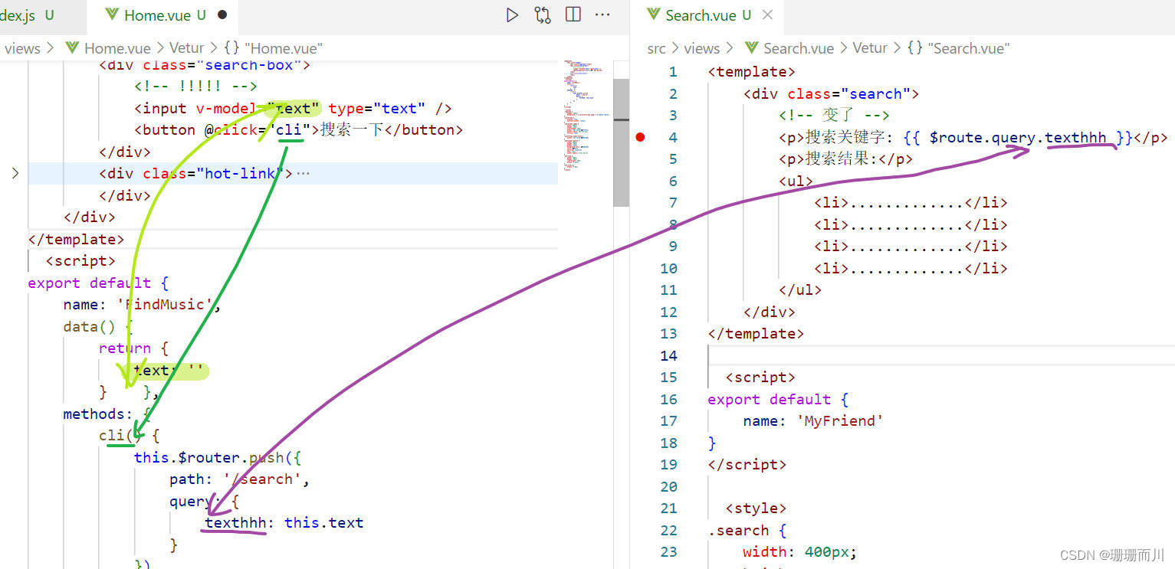The image size is (1175, 569).
Task: Click line number 23 in Search.vue
Action: 668,551
